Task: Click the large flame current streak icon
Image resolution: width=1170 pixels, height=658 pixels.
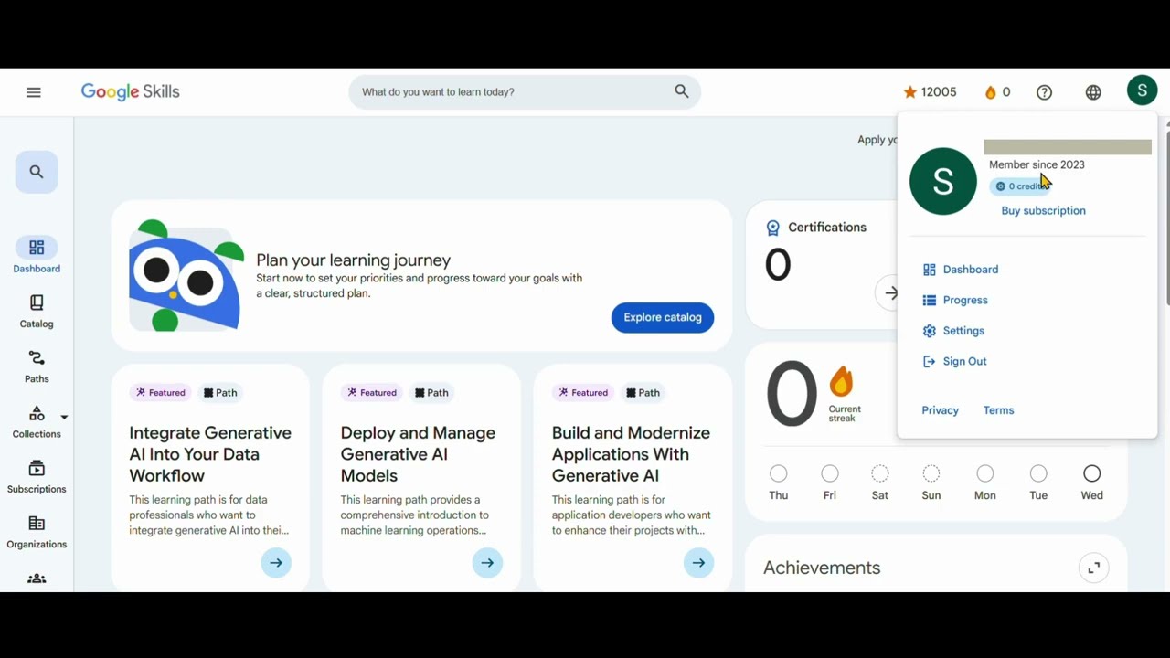Action: point(841,382)
